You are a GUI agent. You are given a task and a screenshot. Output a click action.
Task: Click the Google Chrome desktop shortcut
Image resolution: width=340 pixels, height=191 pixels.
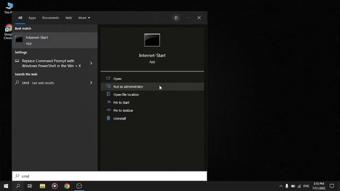(x=8, y=32)
